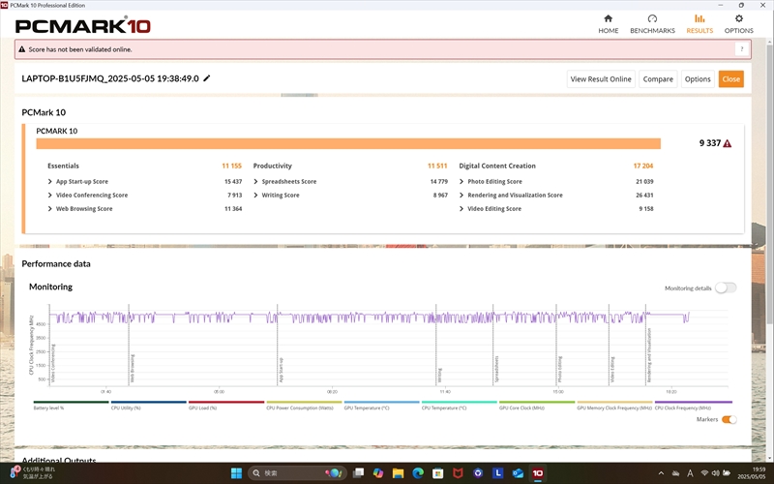Open McAfee from the taskbar

[x=458, y=473]
